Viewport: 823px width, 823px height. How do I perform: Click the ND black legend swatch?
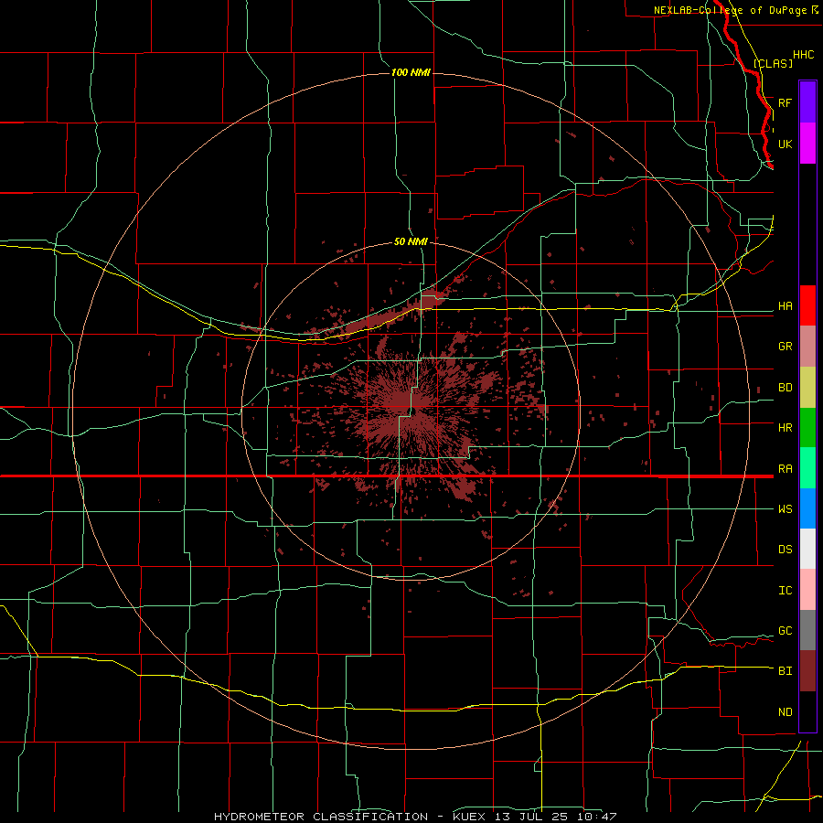click(x=807, y=711)
